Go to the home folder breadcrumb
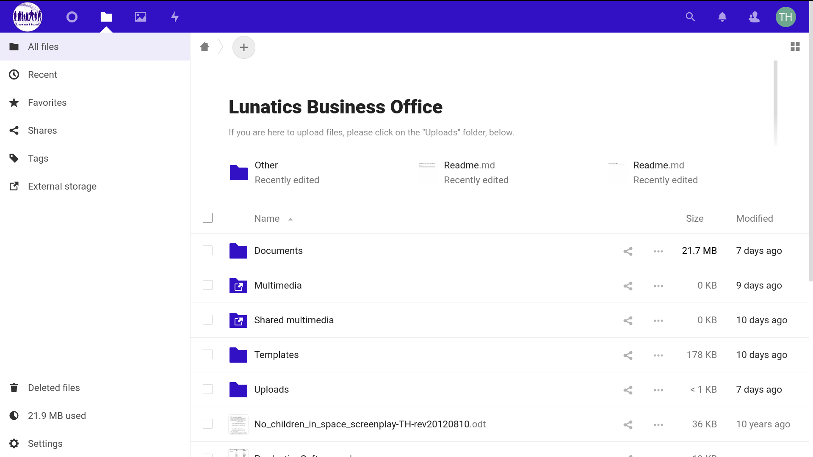This screenshot has height=457, width=813. 205,47
